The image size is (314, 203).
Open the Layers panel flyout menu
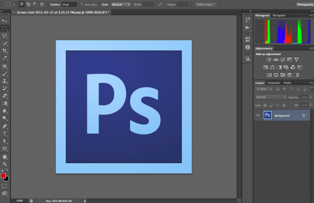(x=311, y=83)
